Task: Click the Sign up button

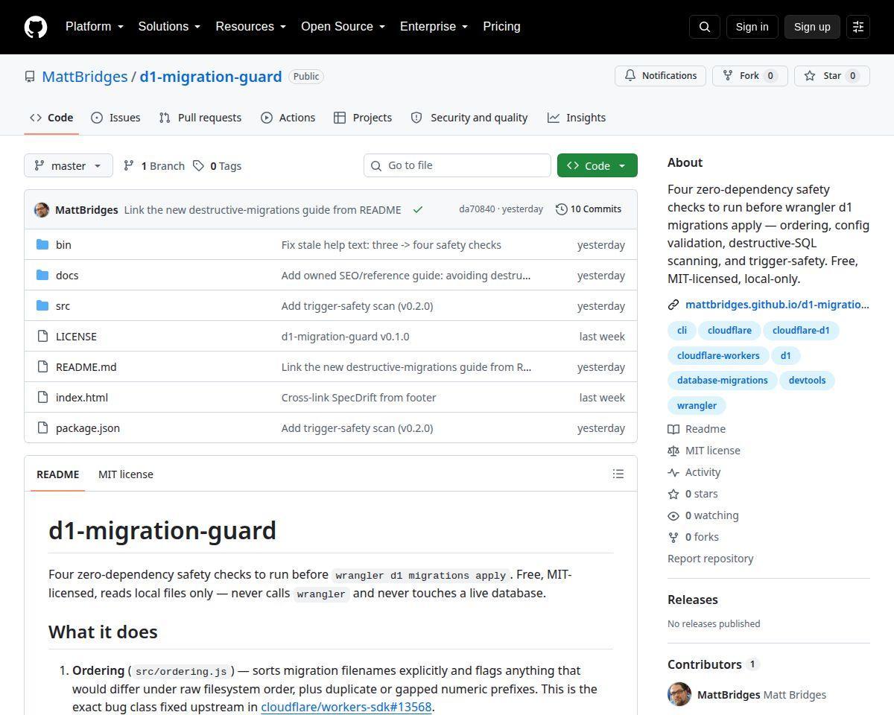Action: tap(812, 27)
